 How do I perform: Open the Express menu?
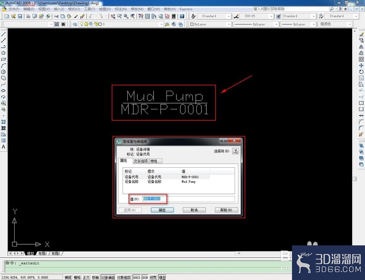coord(186,9)
